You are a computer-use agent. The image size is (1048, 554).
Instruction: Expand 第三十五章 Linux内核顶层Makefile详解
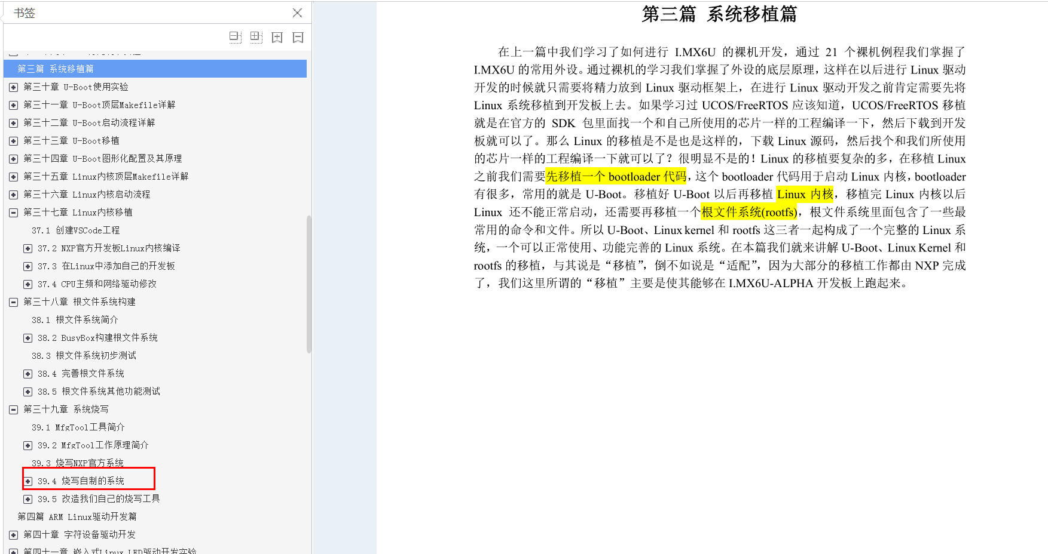(13, 177)
